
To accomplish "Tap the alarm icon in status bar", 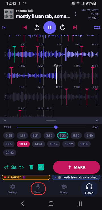I will click(73, 3).
